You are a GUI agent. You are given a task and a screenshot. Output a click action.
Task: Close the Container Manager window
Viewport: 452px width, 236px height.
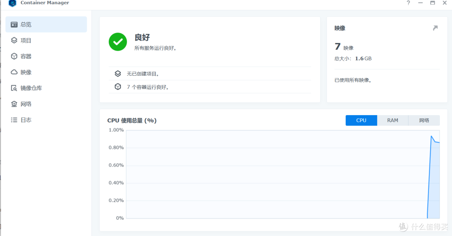444,3
